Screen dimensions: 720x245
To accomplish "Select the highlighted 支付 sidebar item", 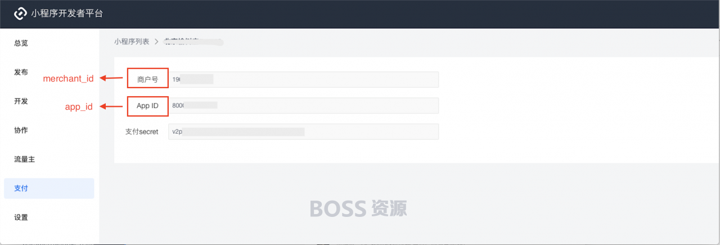I will [x=49, y=188].
